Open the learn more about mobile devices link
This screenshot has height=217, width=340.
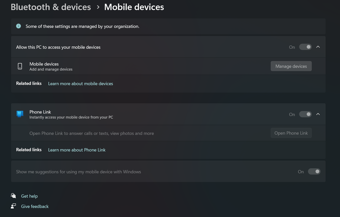pyautogui.click(x=80, y=83)
